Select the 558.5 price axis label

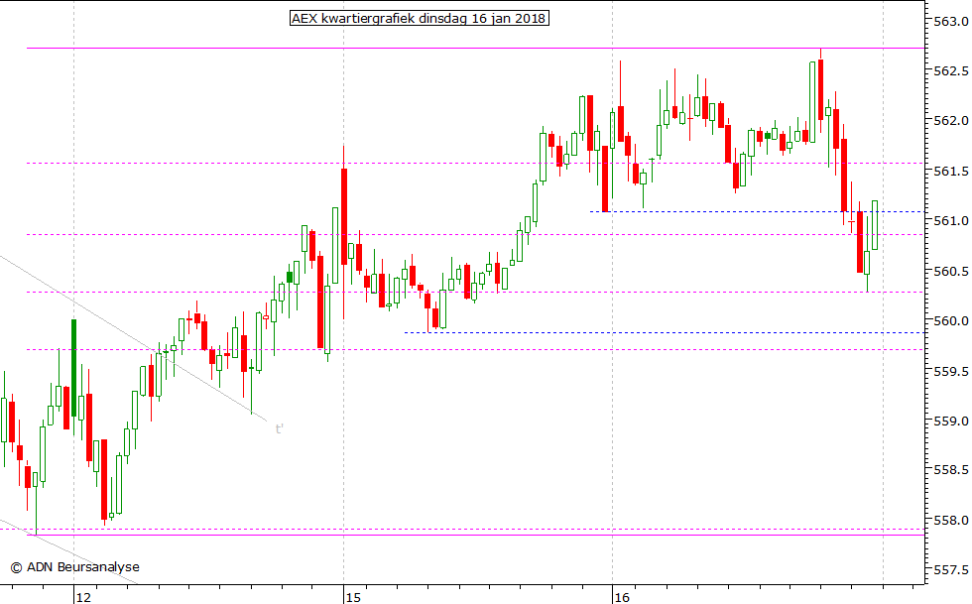click(x=950, y=470)
